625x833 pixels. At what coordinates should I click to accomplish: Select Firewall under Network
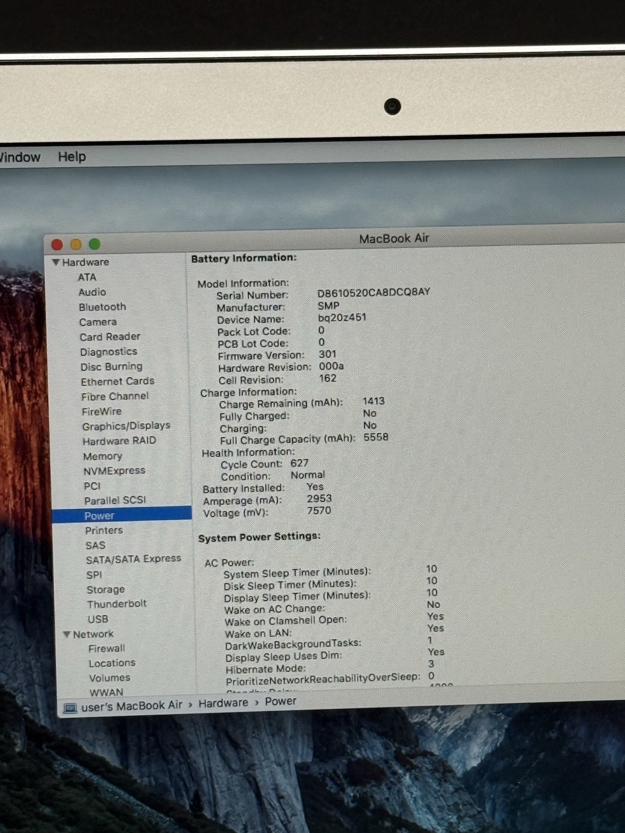(107, 649)
